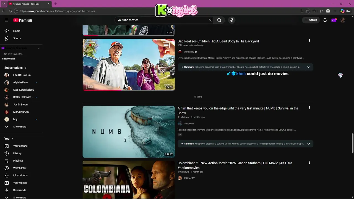Open the tab actions dropdown arrow

(x=4, y=4)
